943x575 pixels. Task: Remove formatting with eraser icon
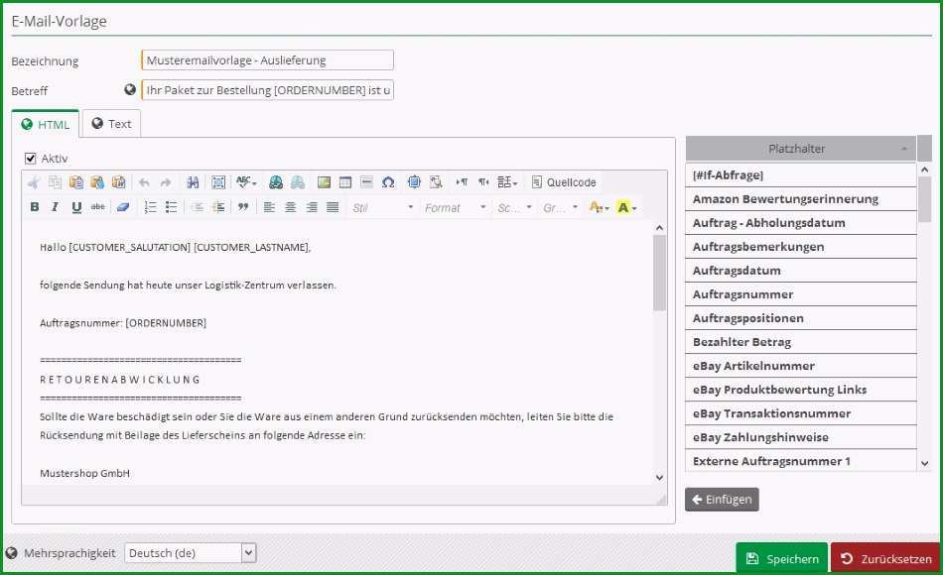pyautogui.click(x=123, y=207)
